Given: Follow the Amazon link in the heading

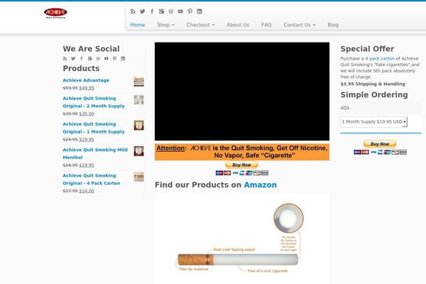Looking at the screenshot, I should tap(261, 185).
